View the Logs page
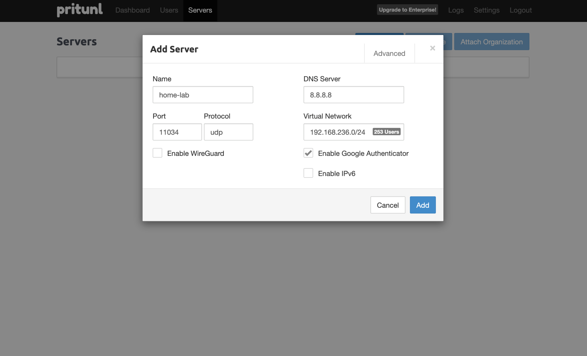The image size is (587, 356). 456,10
